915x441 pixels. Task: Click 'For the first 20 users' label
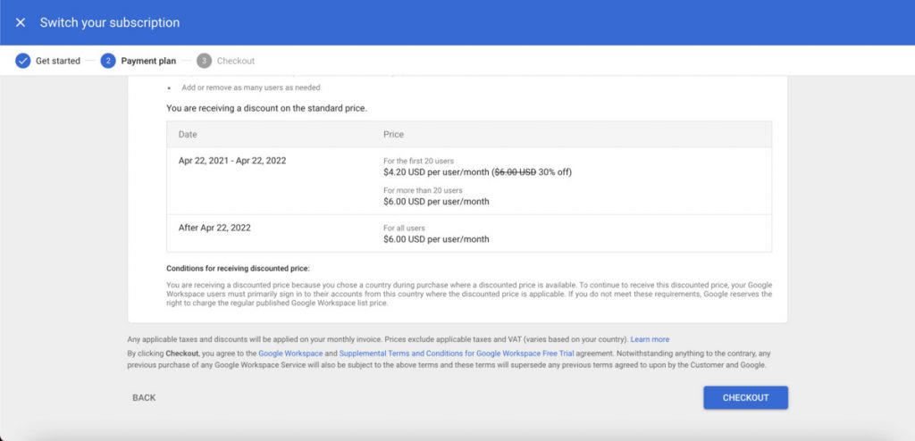[x=418, y=161]
